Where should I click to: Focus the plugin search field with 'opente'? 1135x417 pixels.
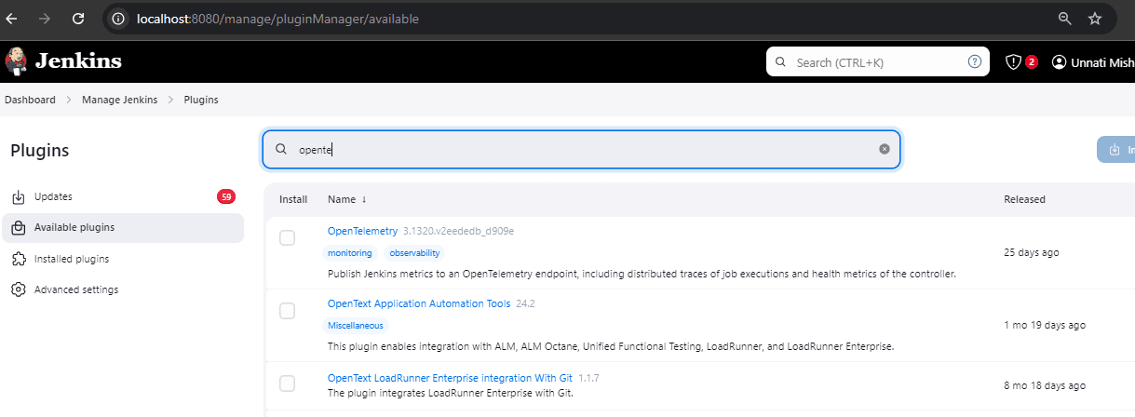581,149
